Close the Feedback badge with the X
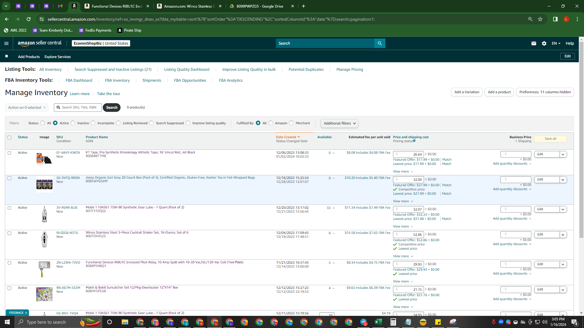The width and height of the screenshot is (584, 328). click(x=26, y=313)
